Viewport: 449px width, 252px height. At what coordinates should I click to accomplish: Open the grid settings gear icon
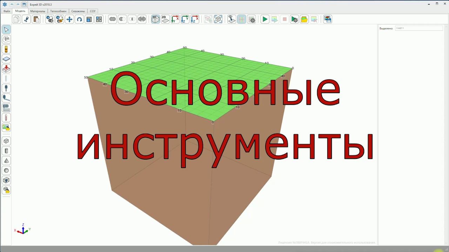(x=252, y=19)
